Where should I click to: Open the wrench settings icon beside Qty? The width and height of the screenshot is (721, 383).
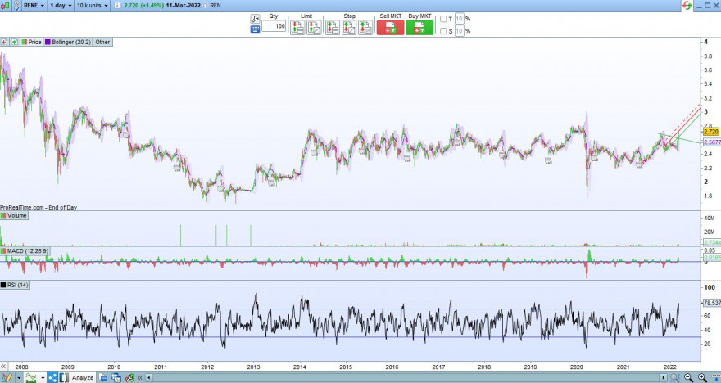[255, 19]
